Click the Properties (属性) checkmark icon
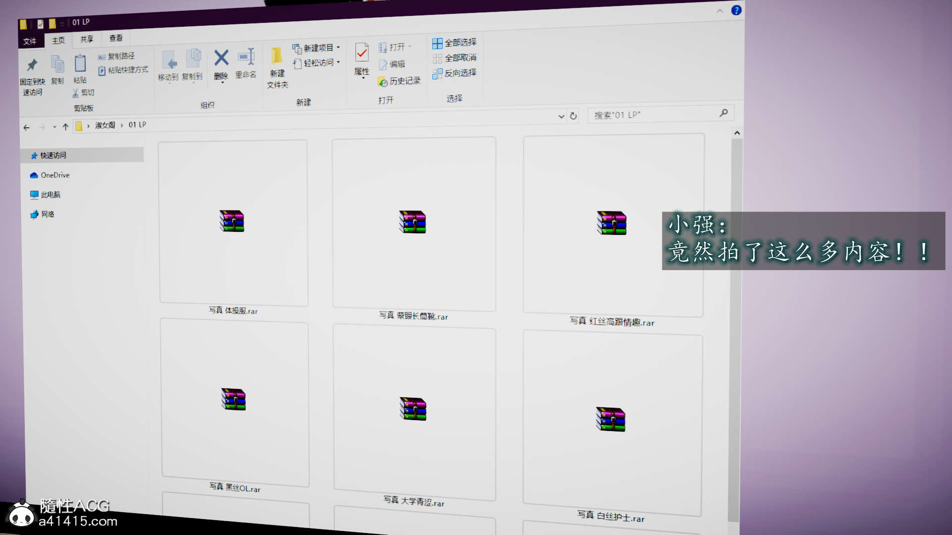The width and height of the screenshot is (952, 535). coord(362,53)
